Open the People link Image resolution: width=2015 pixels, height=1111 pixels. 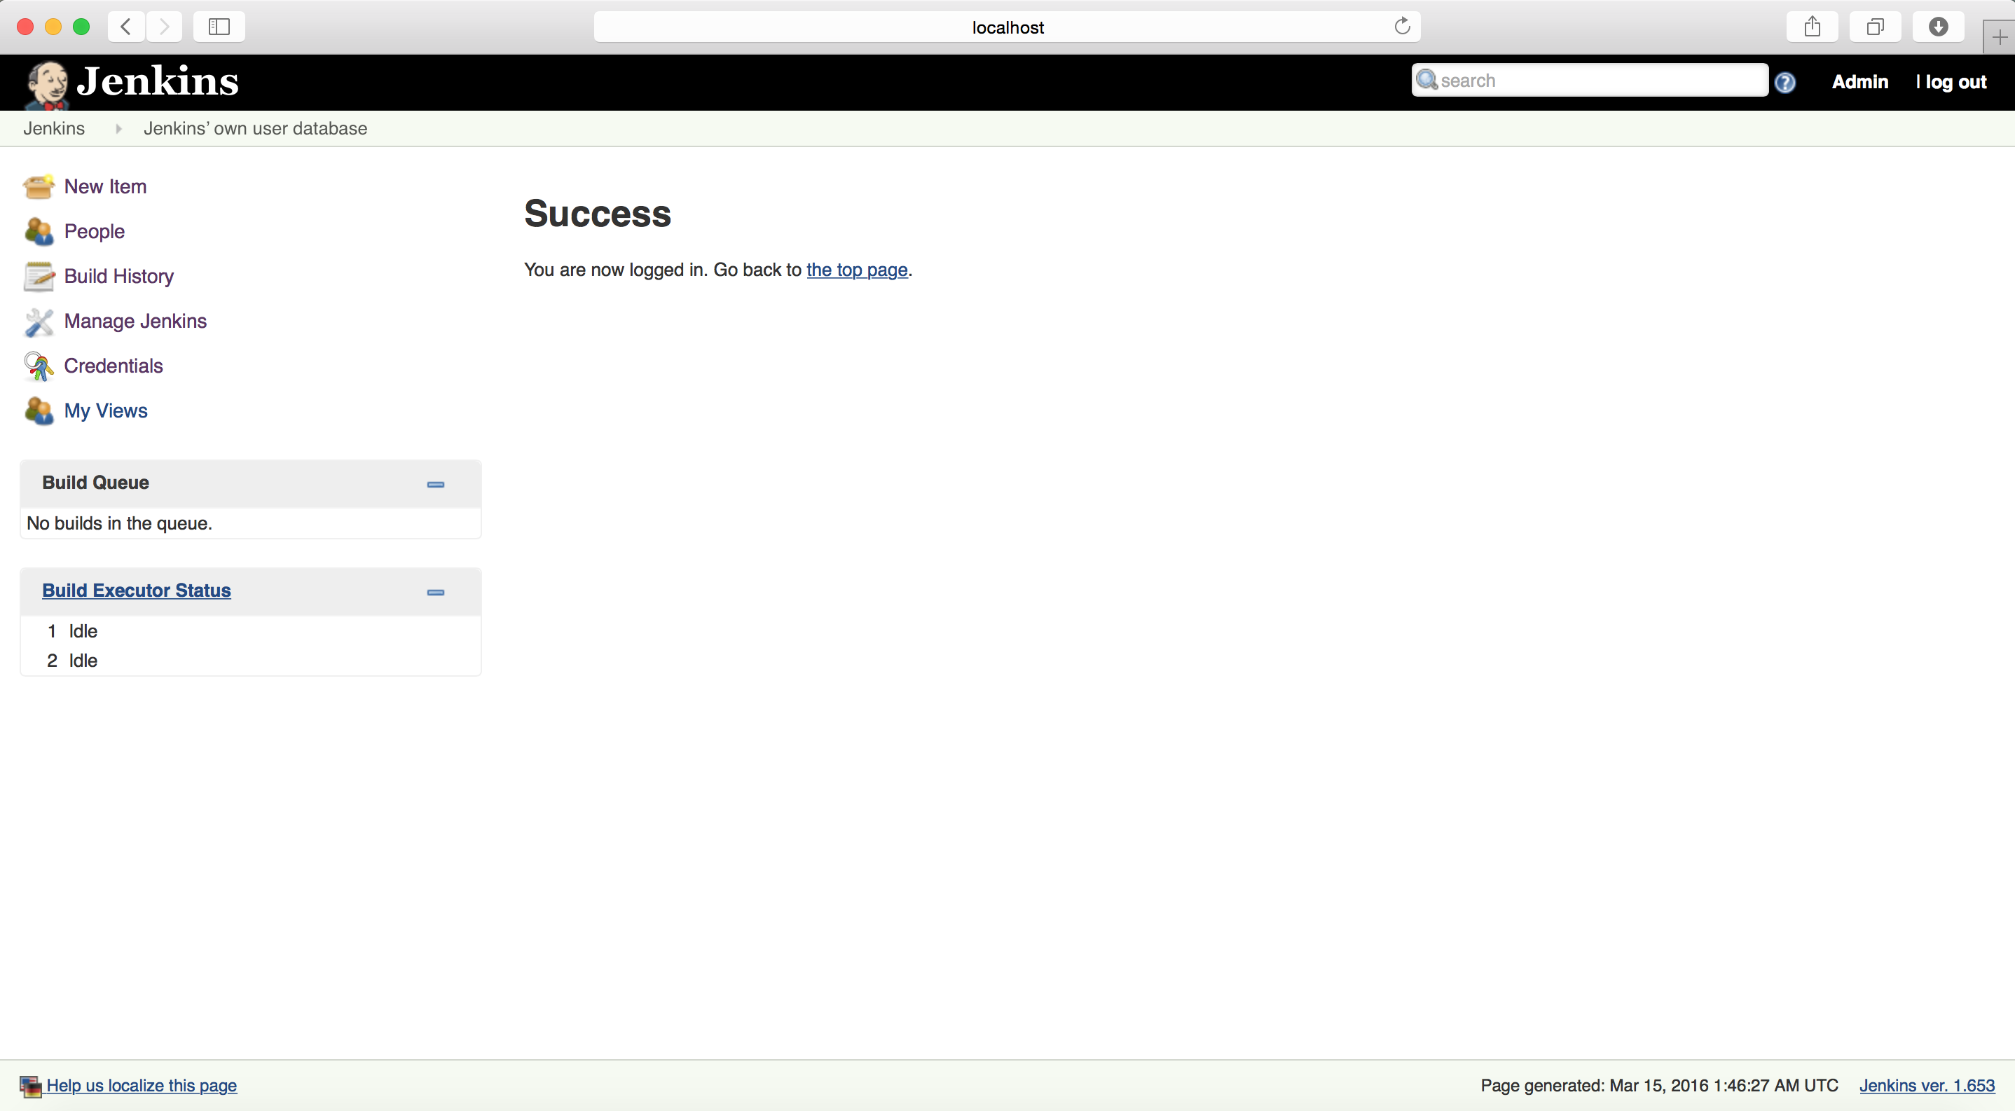pyautogui.click(x=94, y=231)
